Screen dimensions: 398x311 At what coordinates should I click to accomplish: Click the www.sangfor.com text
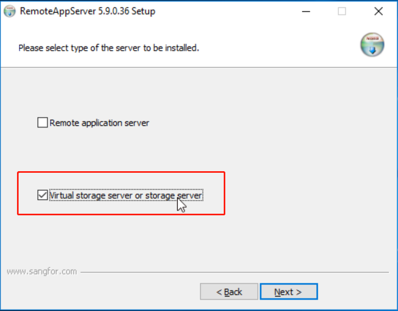41,271
